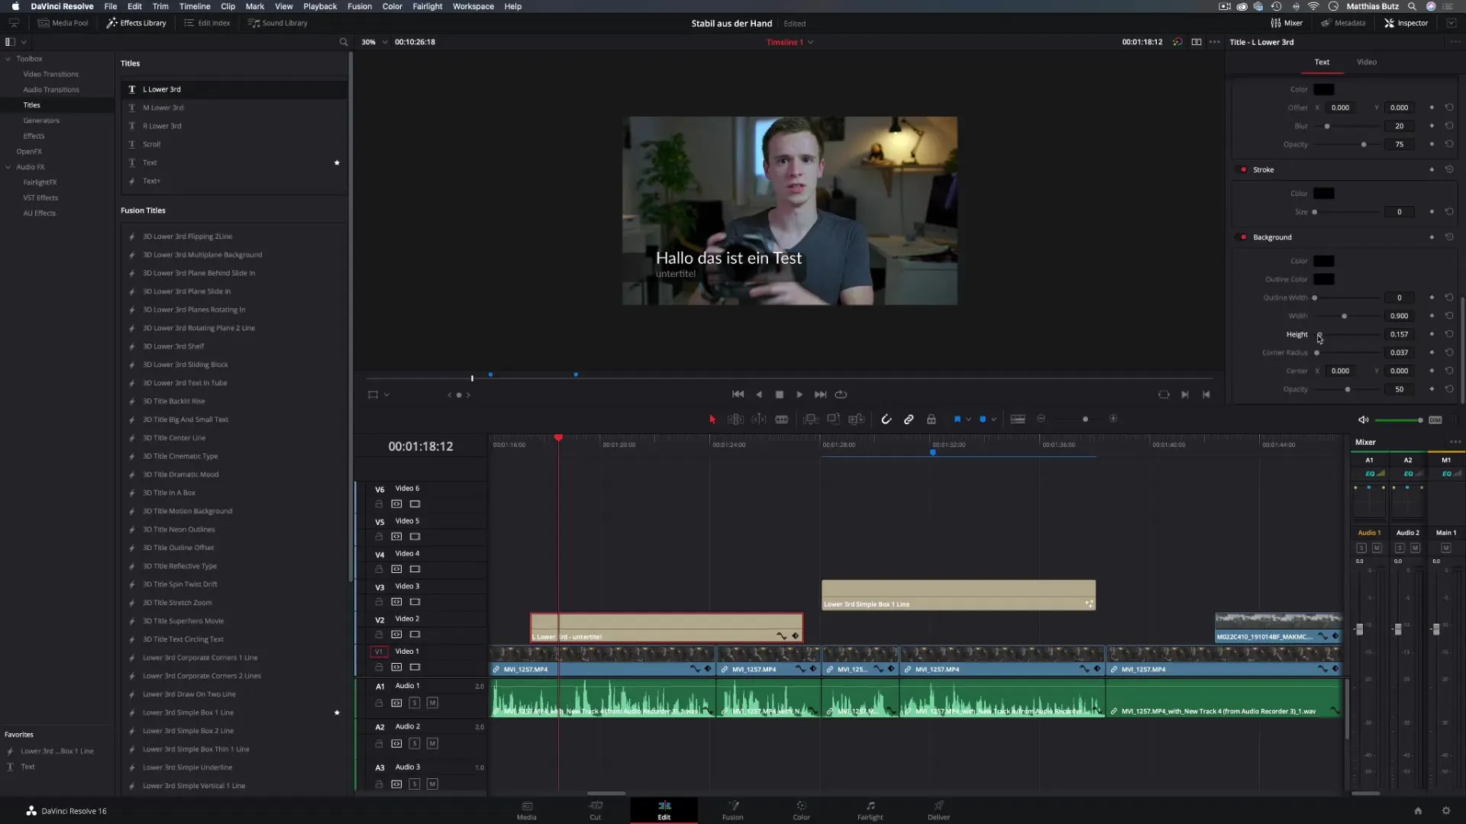Image resolution: width=1466 pixels, height=824 pixels.
Task: Click the Lower 3rd Simple Box clip
Action: tap(957, 594)
